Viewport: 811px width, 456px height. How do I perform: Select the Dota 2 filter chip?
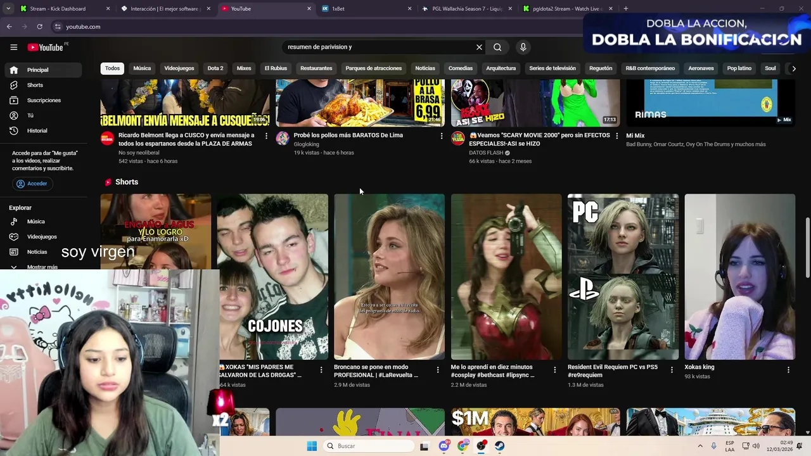(x=215, y=68)
